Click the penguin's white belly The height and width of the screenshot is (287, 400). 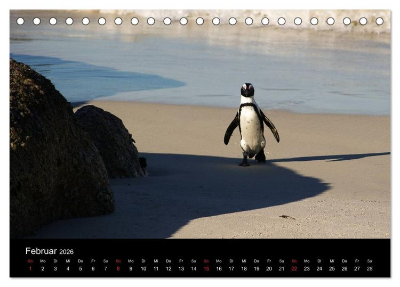(251, 130)
